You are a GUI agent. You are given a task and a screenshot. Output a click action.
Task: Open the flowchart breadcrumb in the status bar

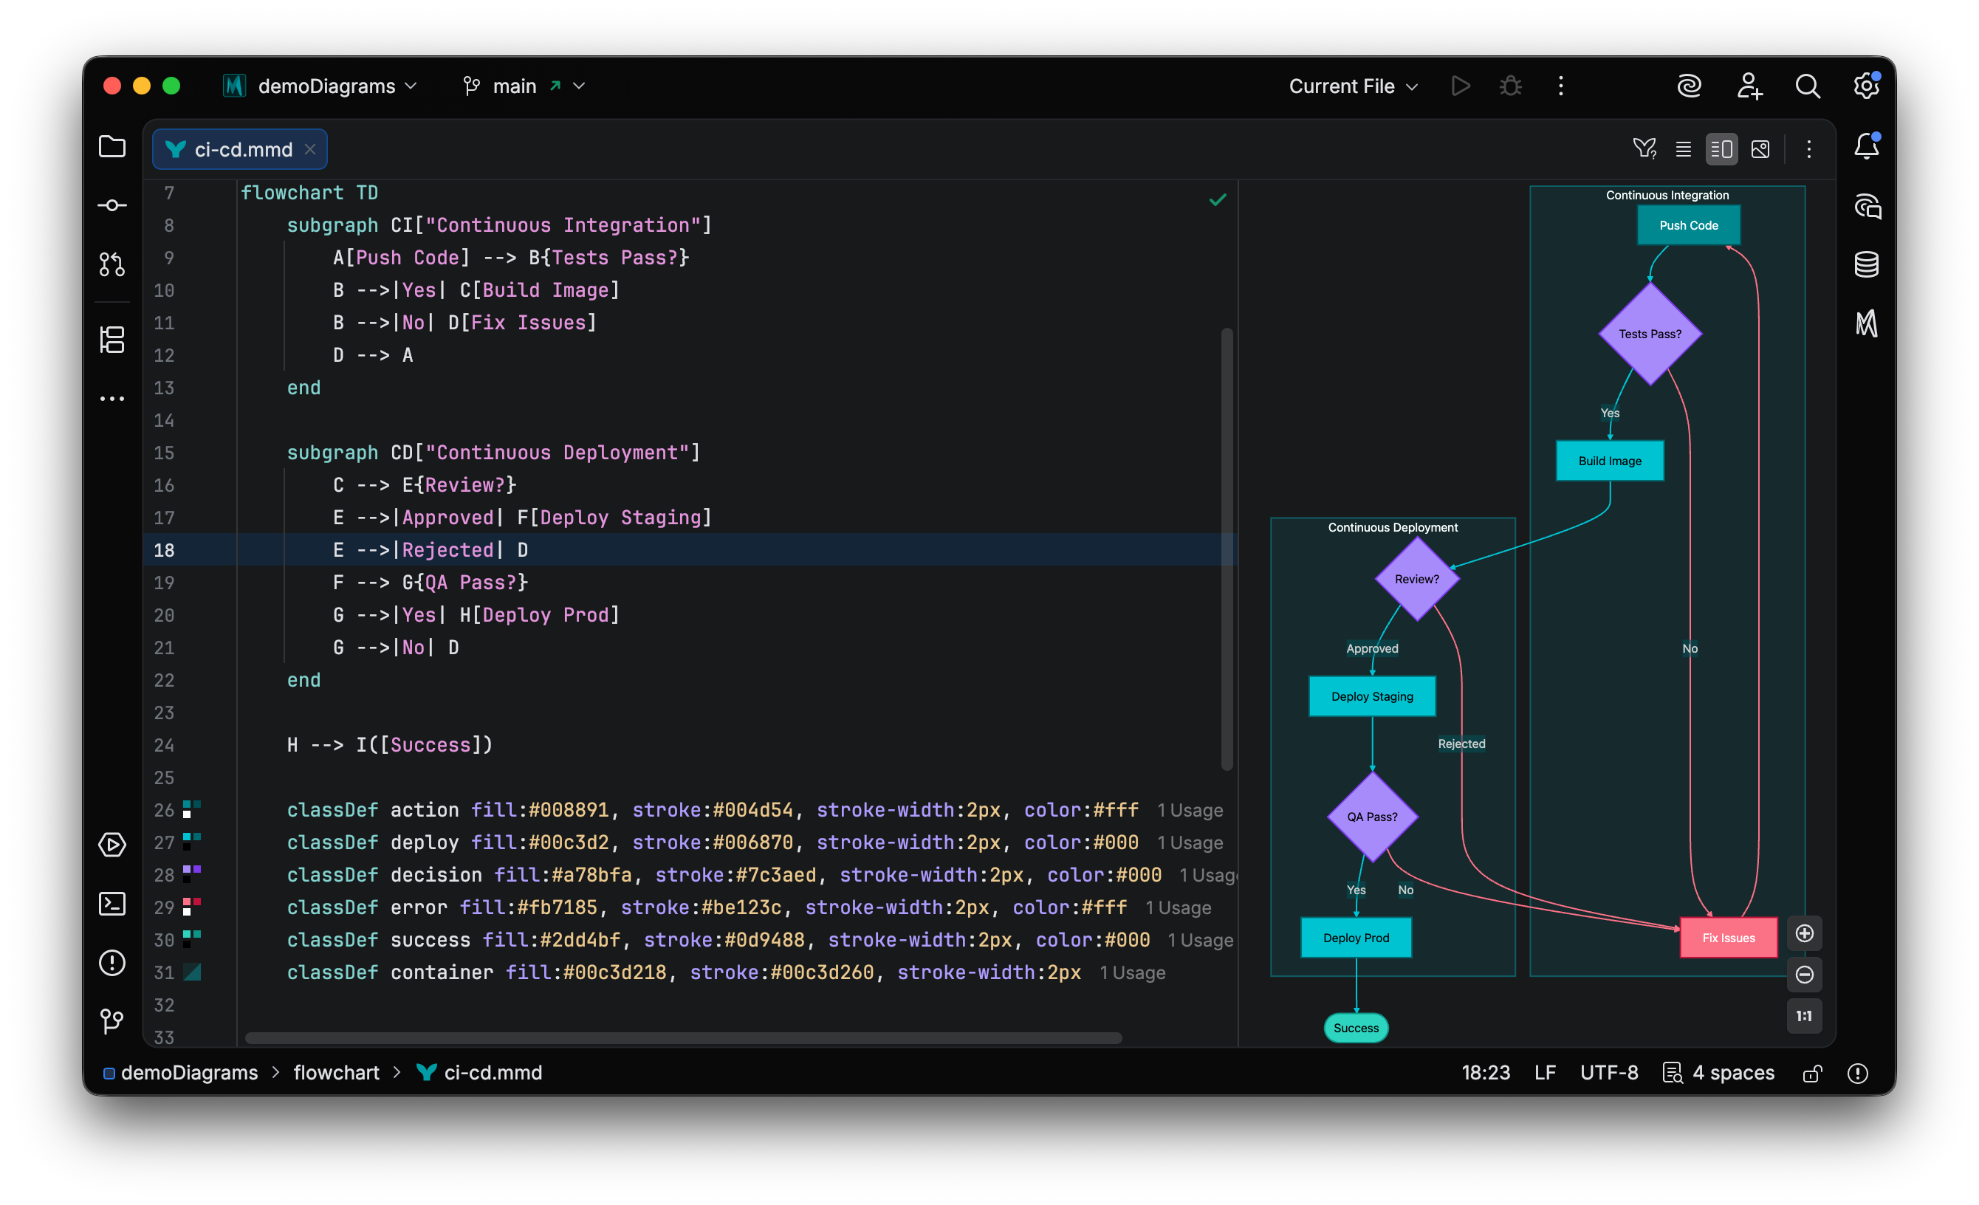pos(337,1072)
